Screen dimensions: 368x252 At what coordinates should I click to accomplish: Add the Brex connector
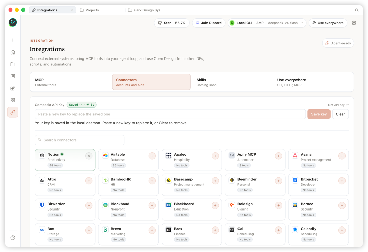tap(215, 230)
